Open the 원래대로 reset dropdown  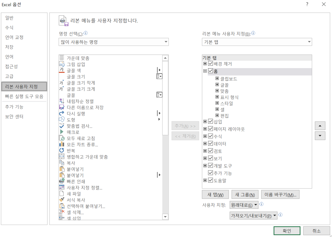[244, 205]
